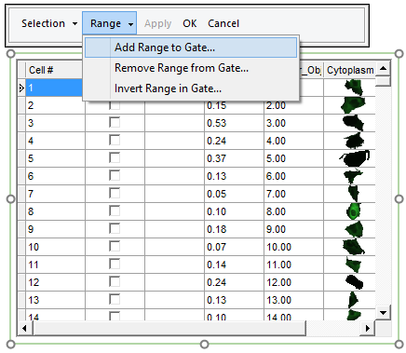Check the box for cell 7
Image resolution: width=406 pixels, height=353 pixels.
tap(115, 193)
